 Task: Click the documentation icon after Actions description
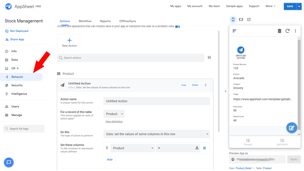[177, 27]
